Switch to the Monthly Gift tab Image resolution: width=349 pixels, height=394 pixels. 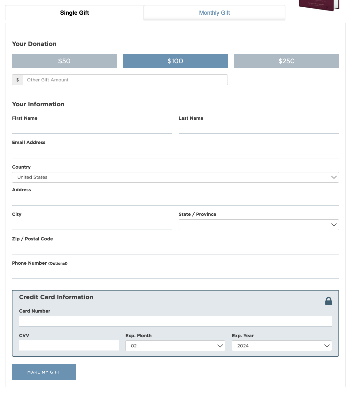214,13
